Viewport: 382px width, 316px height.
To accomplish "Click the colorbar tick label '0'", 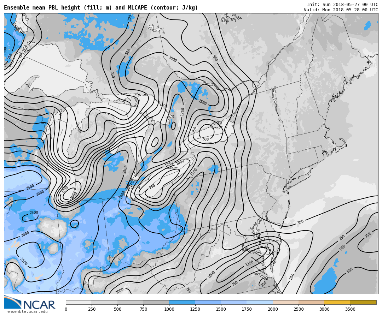I will tap(66, 309).
